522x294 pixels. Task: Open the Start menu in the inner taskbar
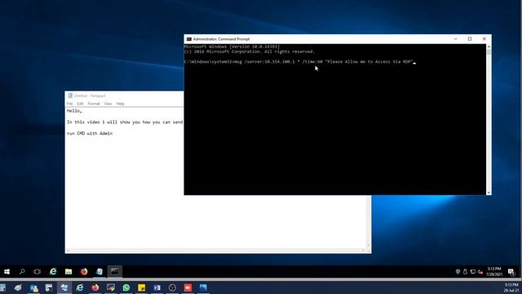tap(7, 272)
